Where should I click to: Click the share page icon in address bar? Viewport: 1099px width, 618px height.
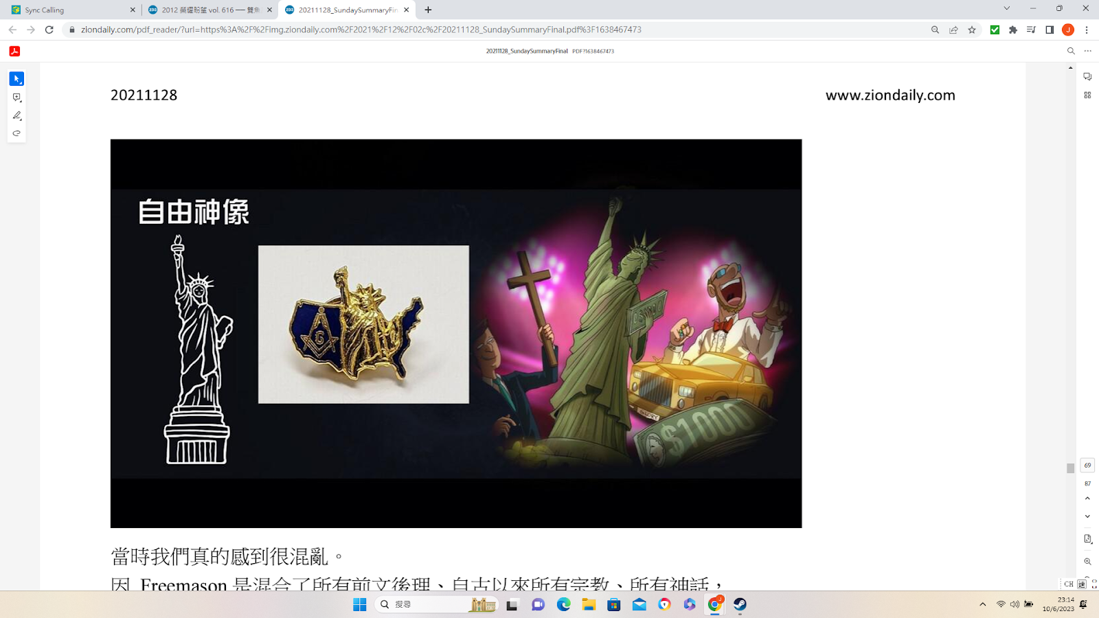953,30
